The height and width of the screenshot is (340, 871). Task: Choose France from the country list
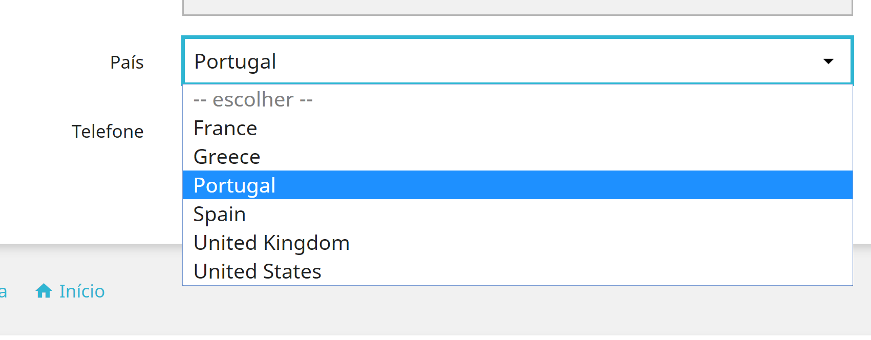(225, 128)
